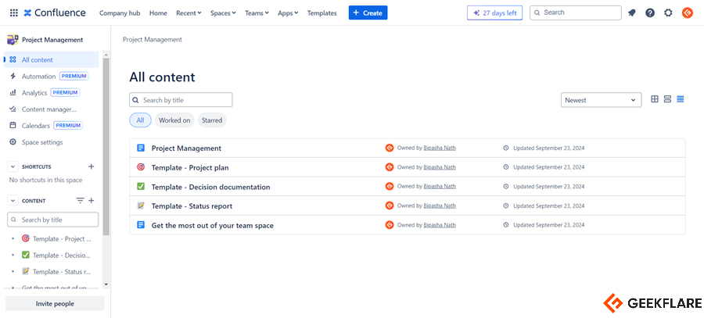The image size is (704, 318).
Task: Select the Worked on filter pill
Action: [x=174, y=120]
